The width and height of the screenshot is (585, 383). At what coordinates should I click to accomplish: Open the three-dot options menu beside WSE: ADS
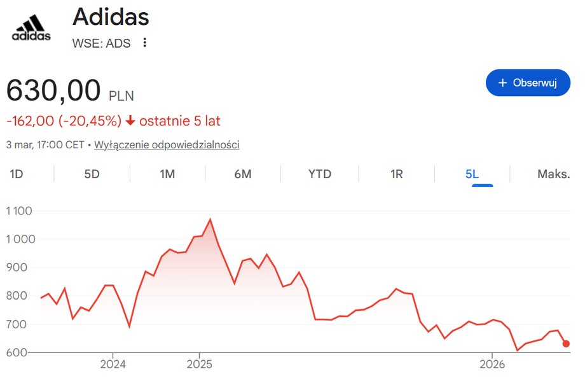(x=144, y=42)
